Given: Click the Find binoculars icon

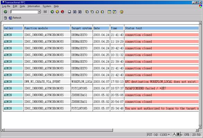Looking at the screenshot, I should pos(74,12).
